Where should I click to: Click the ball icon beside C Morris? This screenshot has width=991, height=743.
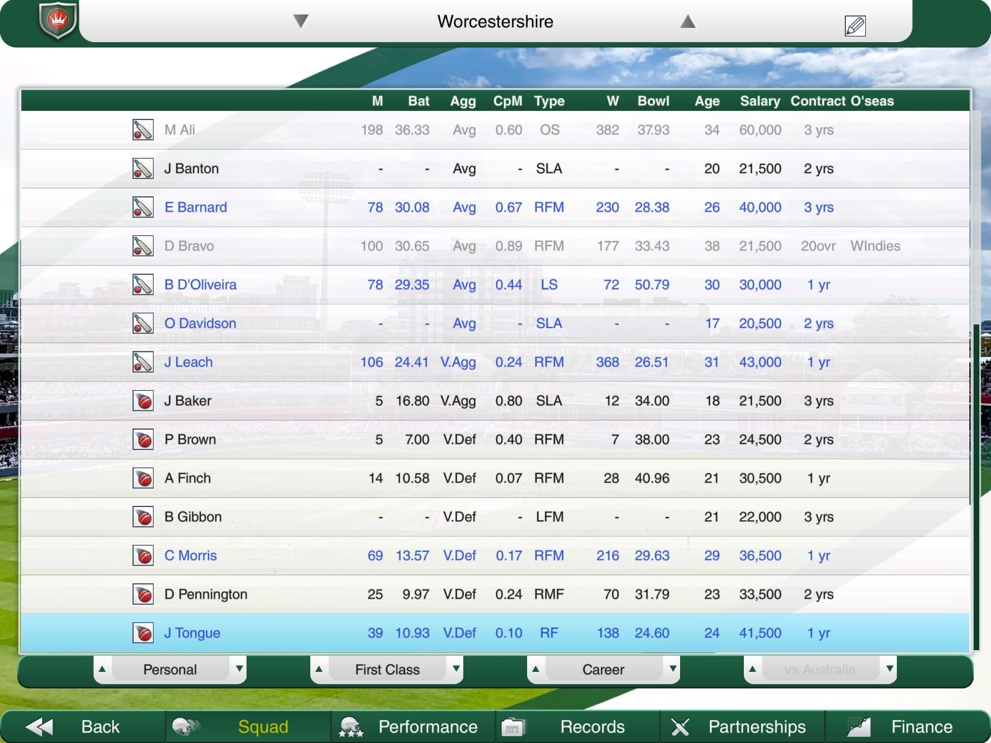[x=143, y=555]
